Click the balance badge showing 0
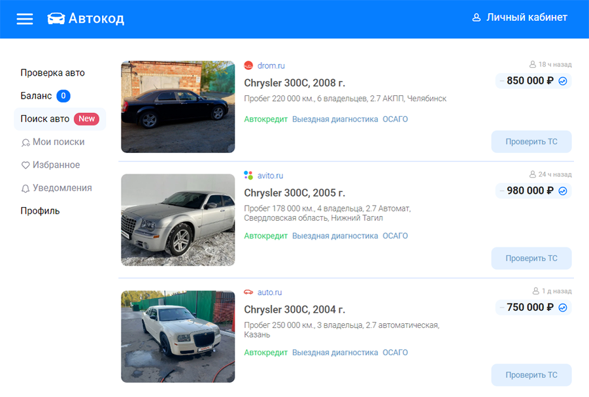The image size is (589, 397). [x=63, y=96]
